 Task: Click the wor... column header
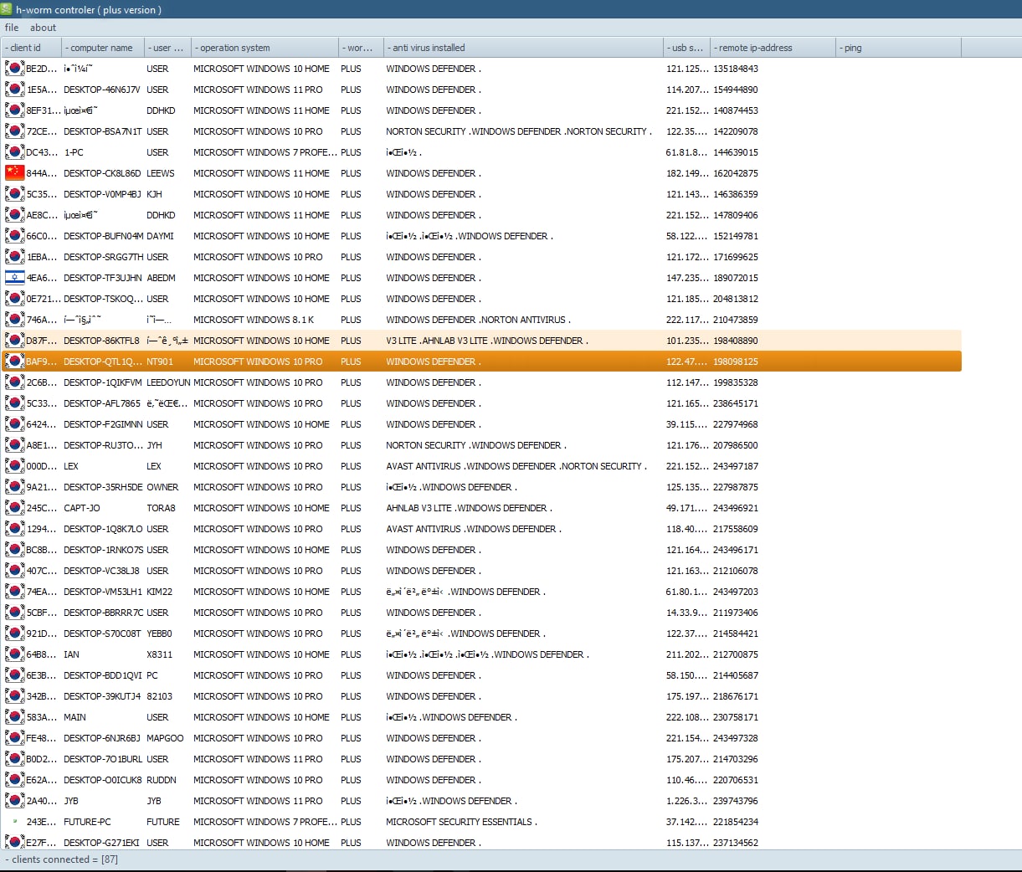[x=361, y=48]
